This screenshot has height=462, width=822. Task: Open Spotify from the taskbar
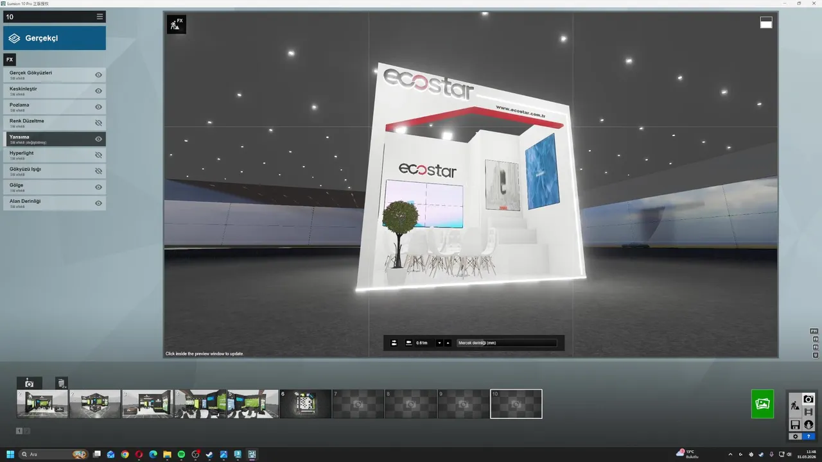(x=181, y=454)
